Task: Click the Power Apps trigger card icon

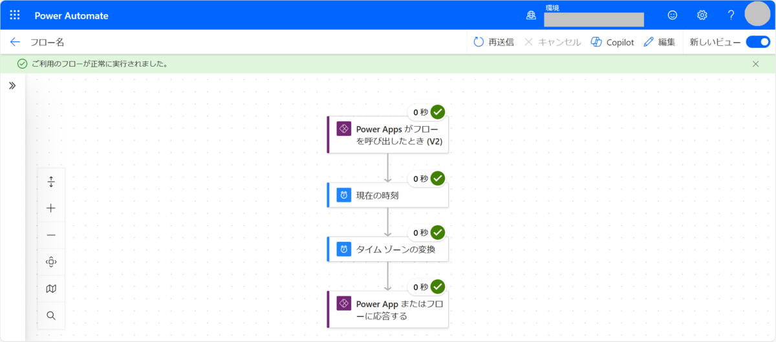Action: pyautogui.click(x=344, y=128)
